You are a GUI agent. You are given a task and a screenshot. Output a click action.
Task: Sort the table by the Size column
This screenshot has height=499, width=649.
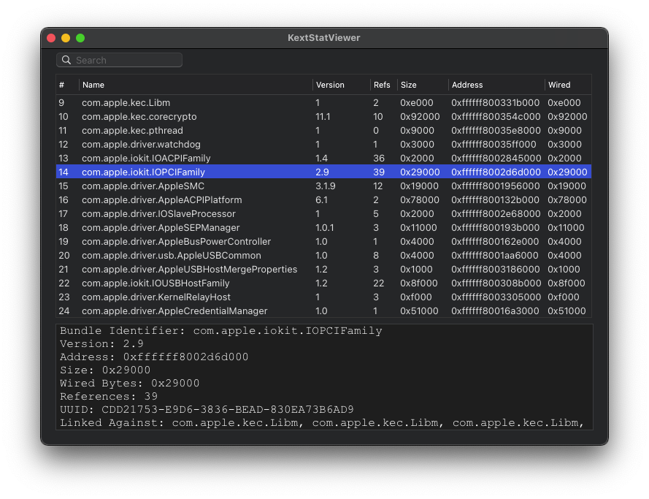407,85
